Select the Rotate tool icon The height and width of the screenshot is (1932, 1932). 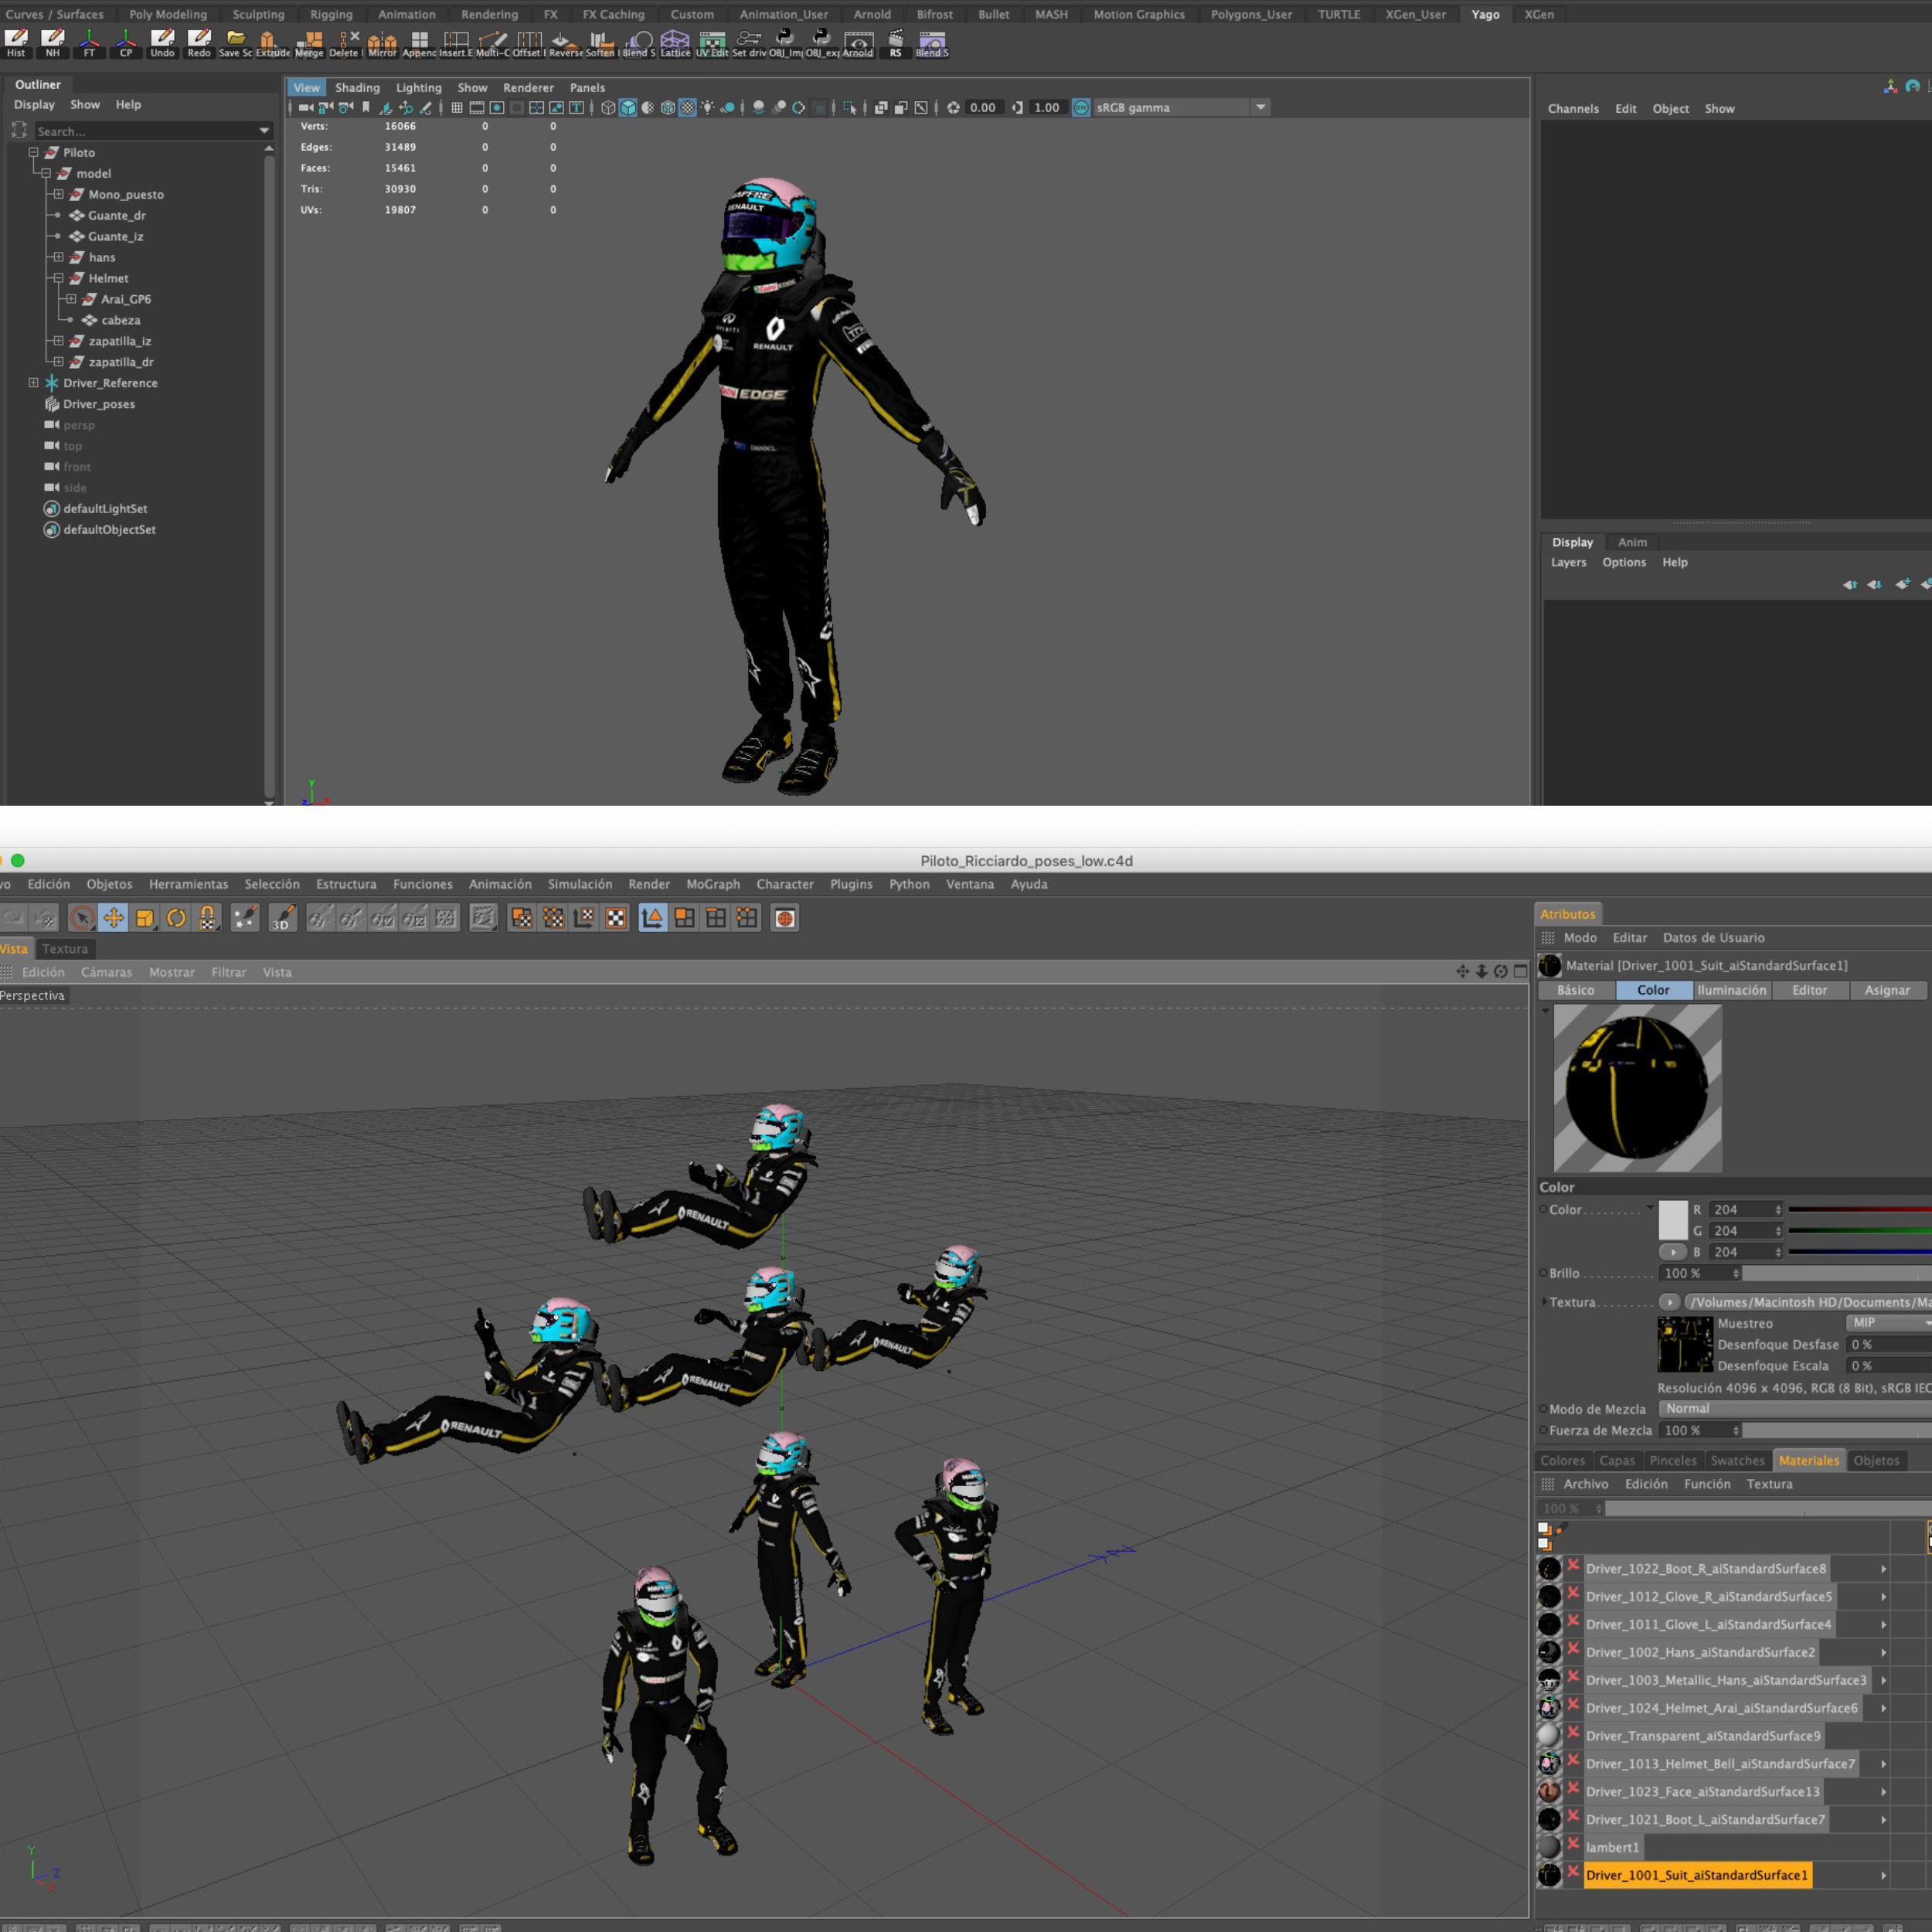click(176, 918)
